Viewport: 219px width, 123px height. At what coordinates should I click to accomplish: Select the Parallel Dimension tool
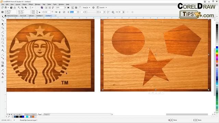pos(3,55)
